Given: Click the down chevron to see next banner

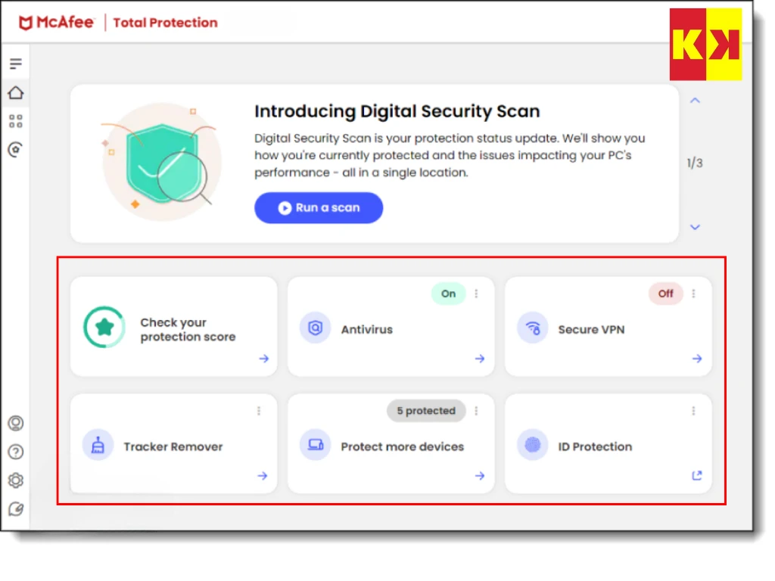Looking at the screenshot, I should click(x=695, y=227).
